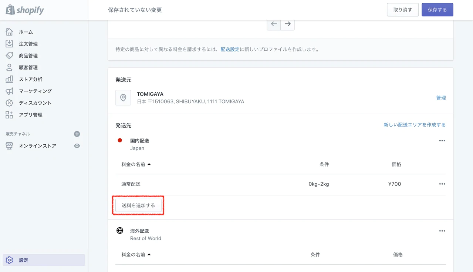Click the Shopify logo
Image resolution: width=473 pixels, height=272 pixels.
tap(25, 10)
